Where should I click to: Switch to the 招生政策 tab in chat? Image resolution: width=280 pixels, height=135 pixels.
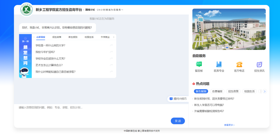pyautogui.click(x=57, y=37)
